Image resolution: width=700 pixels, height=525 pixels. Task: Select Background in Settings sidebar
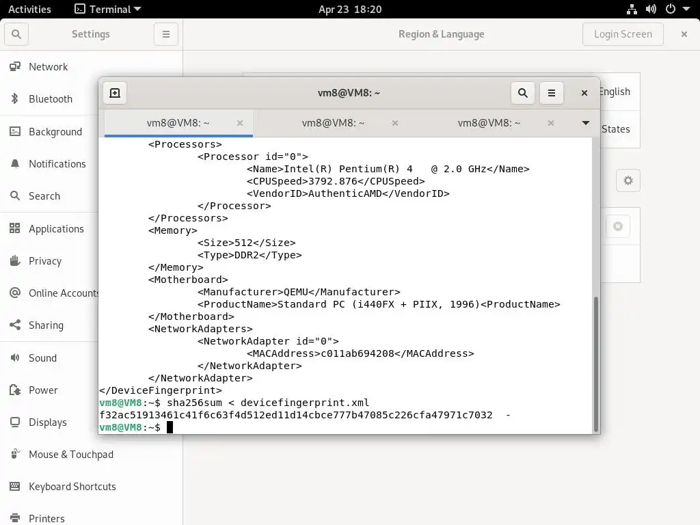(x=49, y=132)
